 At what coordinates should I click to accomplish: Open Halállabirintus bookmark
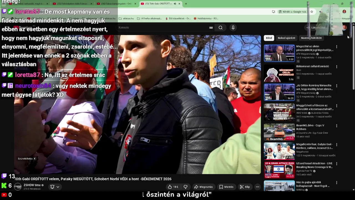tap(206, 19)
